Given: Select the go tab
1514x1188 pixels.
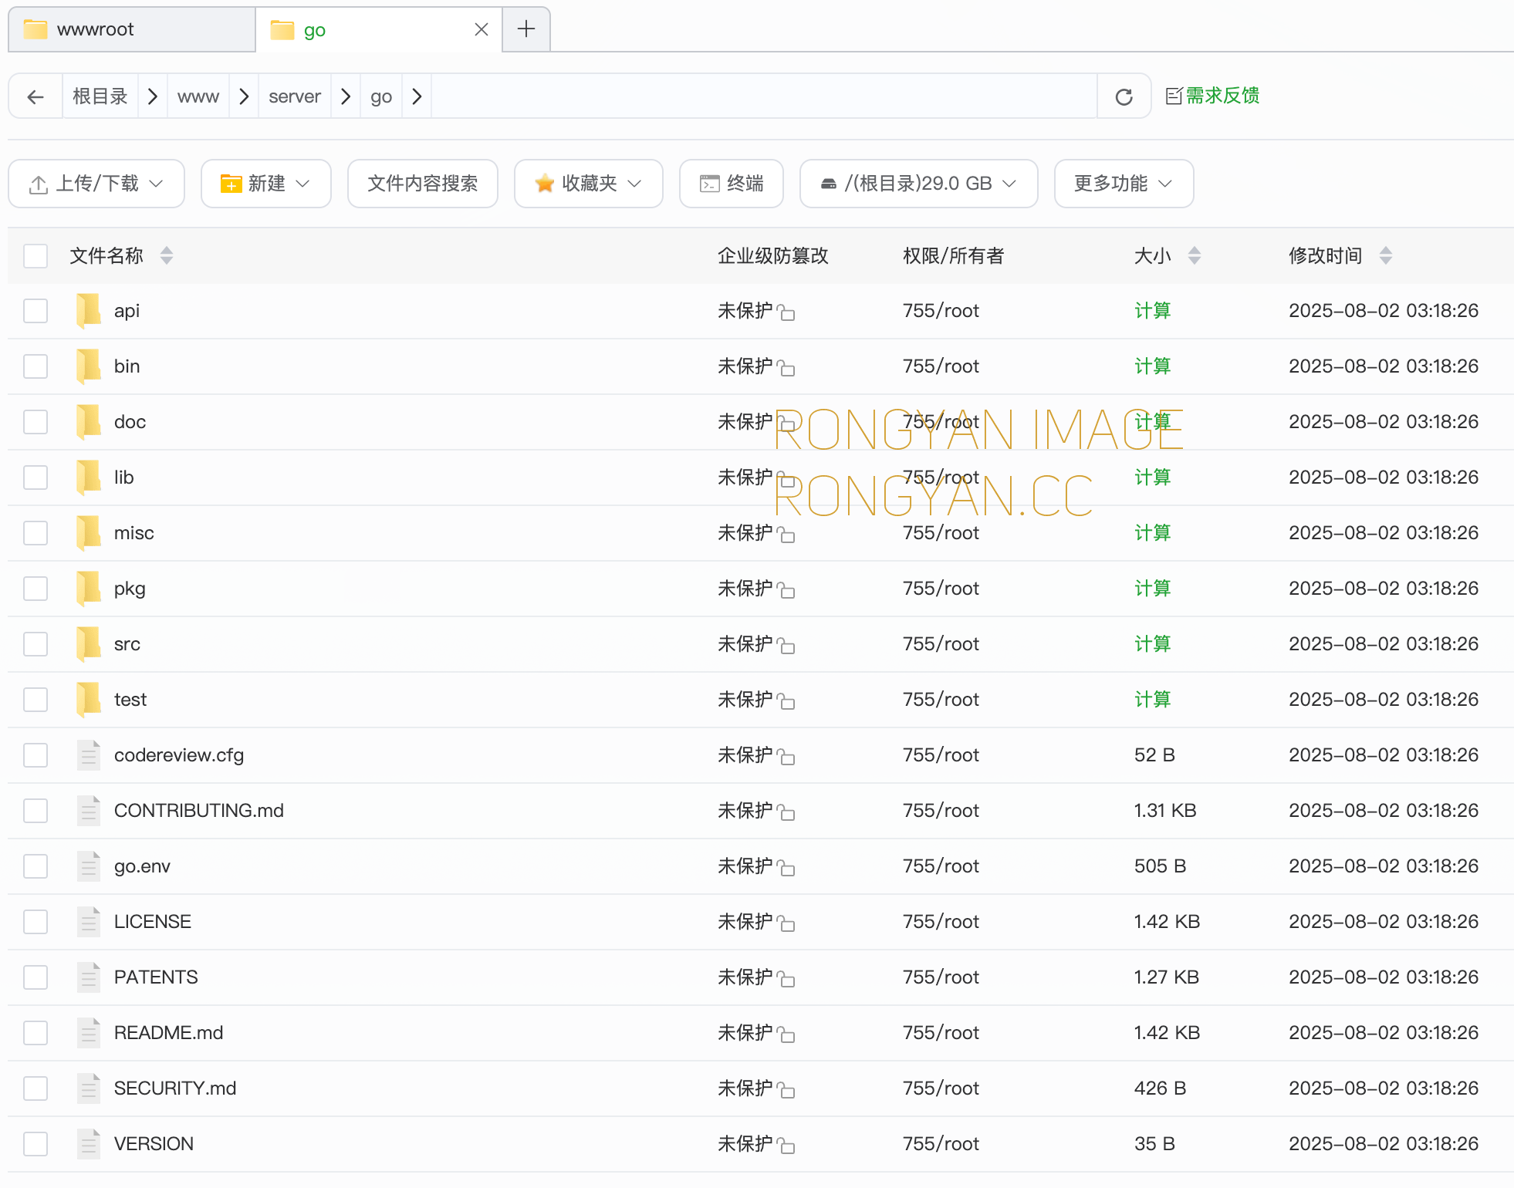Looking at the screenshot, I should [x=378, y=29].
